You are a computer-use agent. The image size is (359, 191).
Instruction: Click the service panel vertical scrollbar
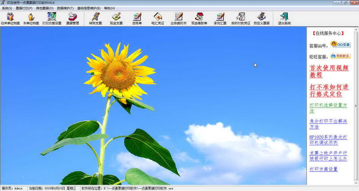356,106
